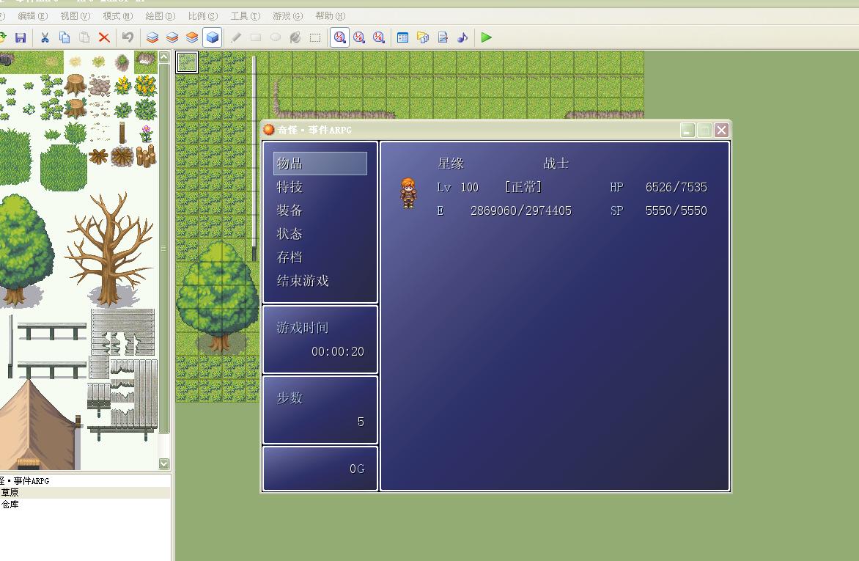859x561 pixels.
Task: Click the HP value 6526/7535
Action: coord(676,187)
